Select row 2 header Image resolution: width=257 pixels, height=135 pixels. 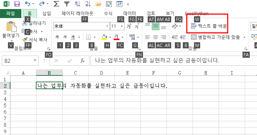pos(5,86)
